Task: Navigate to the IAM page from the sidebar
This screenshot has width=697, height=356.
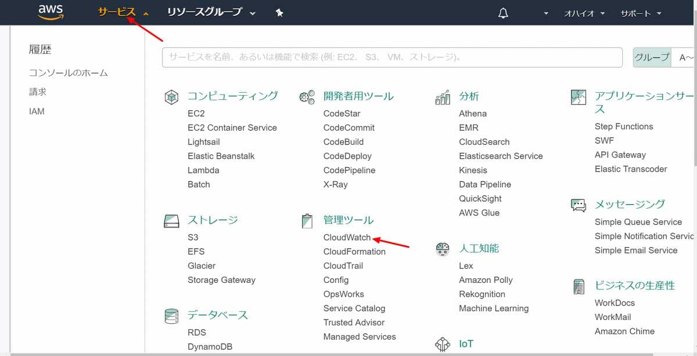Action: (x=37, y=111)
